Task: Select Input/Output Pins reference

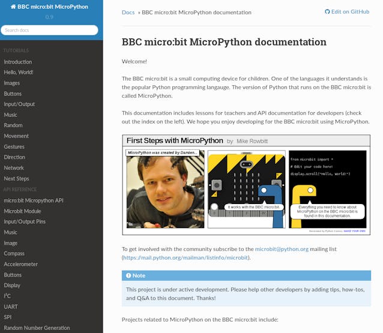Action: click(x=25, y=221)
